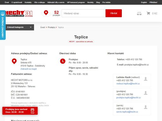Click Po - Ne: 8:00 - 20:00 hours
Viewport: 162px width, 121px height.
[78, 63]
